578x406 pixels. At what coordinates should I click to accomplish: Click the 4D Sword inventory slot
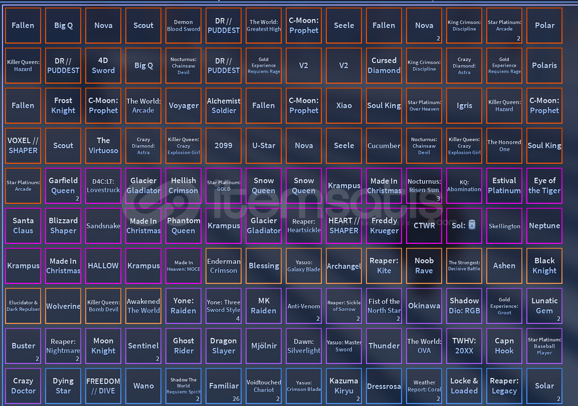(x=103, y=66)
